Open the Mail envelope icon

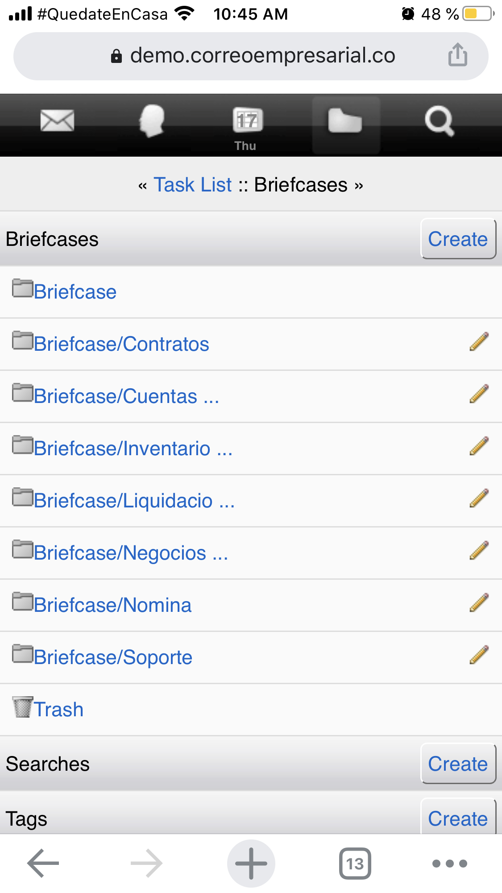tap(57, 120)
